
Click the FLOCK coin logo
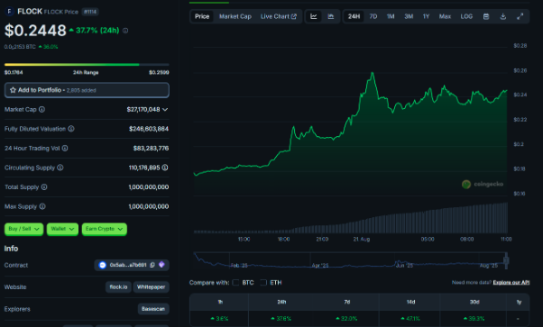click(x=9, y=12)
